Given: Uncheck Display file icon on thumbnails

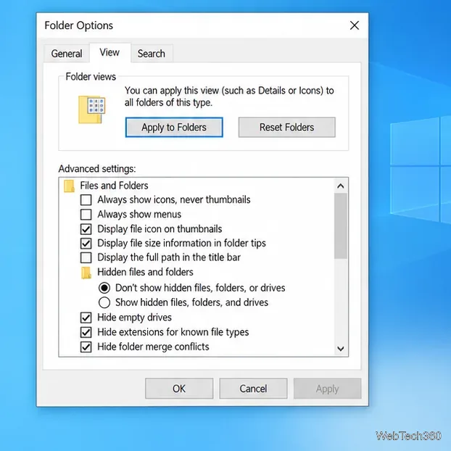Looking at the screenshot, I should pyautogui.click(x=86, y=229).
